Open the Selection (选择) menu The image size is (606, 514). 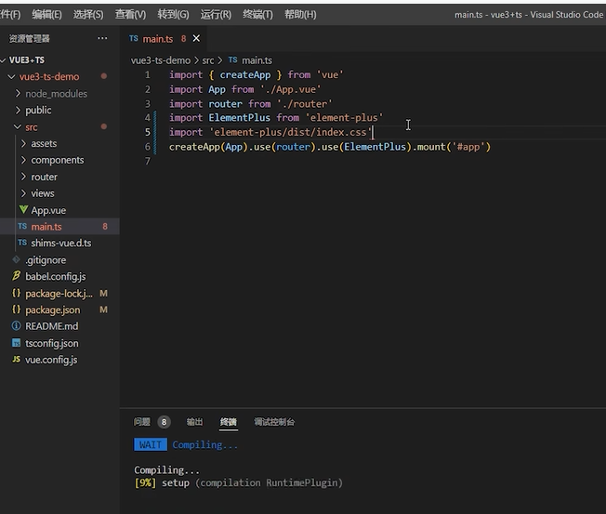click(88, 15)
